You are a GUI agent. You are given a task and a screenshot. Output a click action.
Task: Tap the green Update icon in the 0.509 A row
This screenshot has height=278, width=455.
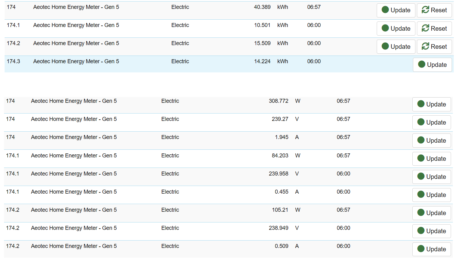(421, 249)
